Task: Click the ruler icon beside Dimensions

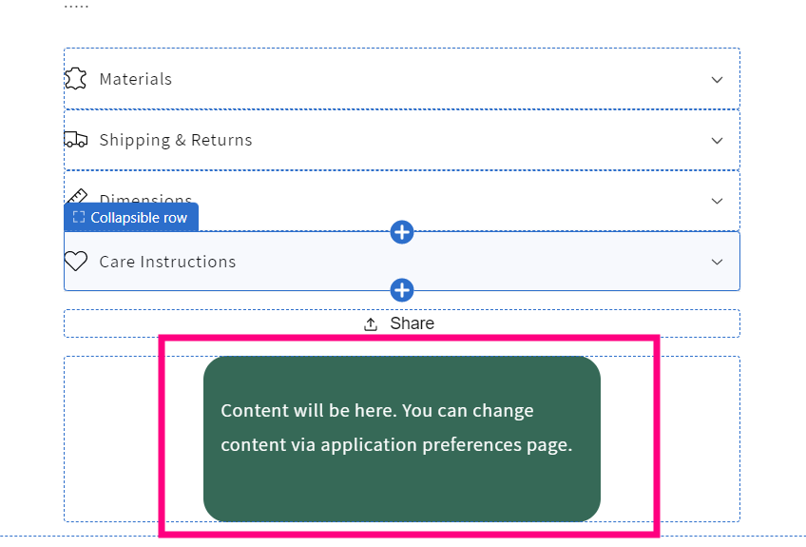Action: [x=77, y=197]
